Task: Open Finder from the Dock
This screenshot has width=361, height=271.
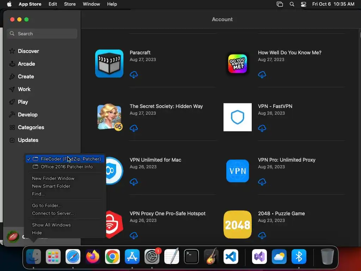Action: click(33, 257)
